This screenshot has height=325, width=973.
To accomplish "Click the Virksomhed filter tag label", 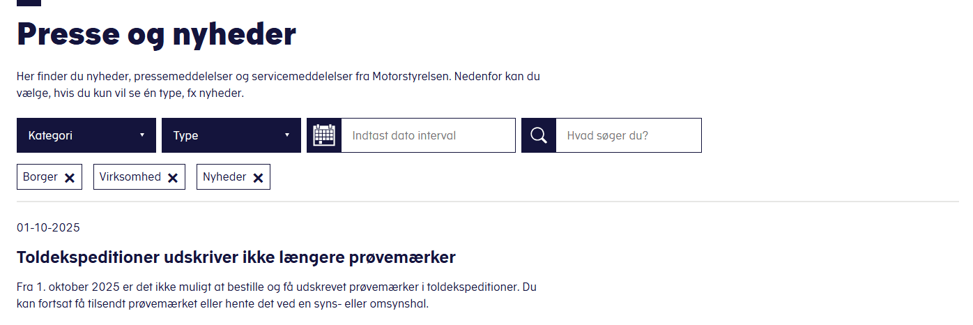I will pyautogui.click(x=130, y=177).
